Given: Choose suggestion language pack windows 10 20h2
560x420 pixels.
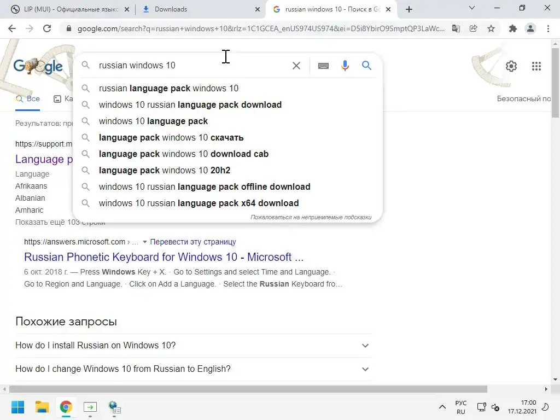Looking at the screenshot, I should [x=227, y=171].
